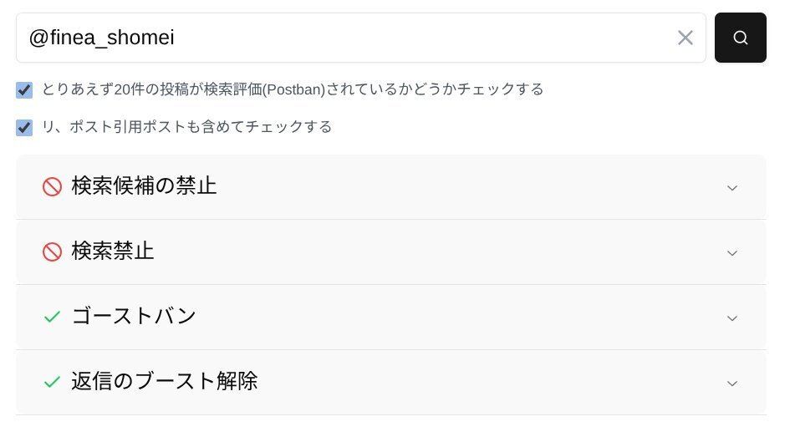The height and width of the screenshot is (432, 790).
Task: Select the ゴーストバン result title
Action: click(134, 317)
